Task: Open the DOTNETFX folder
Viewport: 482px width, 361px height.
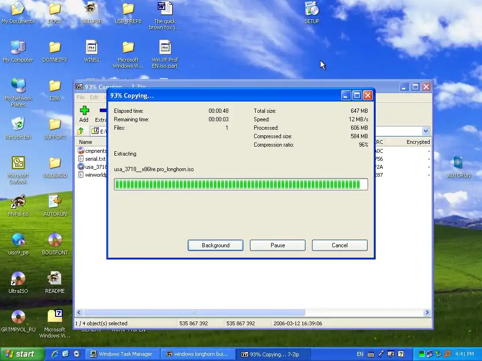Action: click(55, 51)
